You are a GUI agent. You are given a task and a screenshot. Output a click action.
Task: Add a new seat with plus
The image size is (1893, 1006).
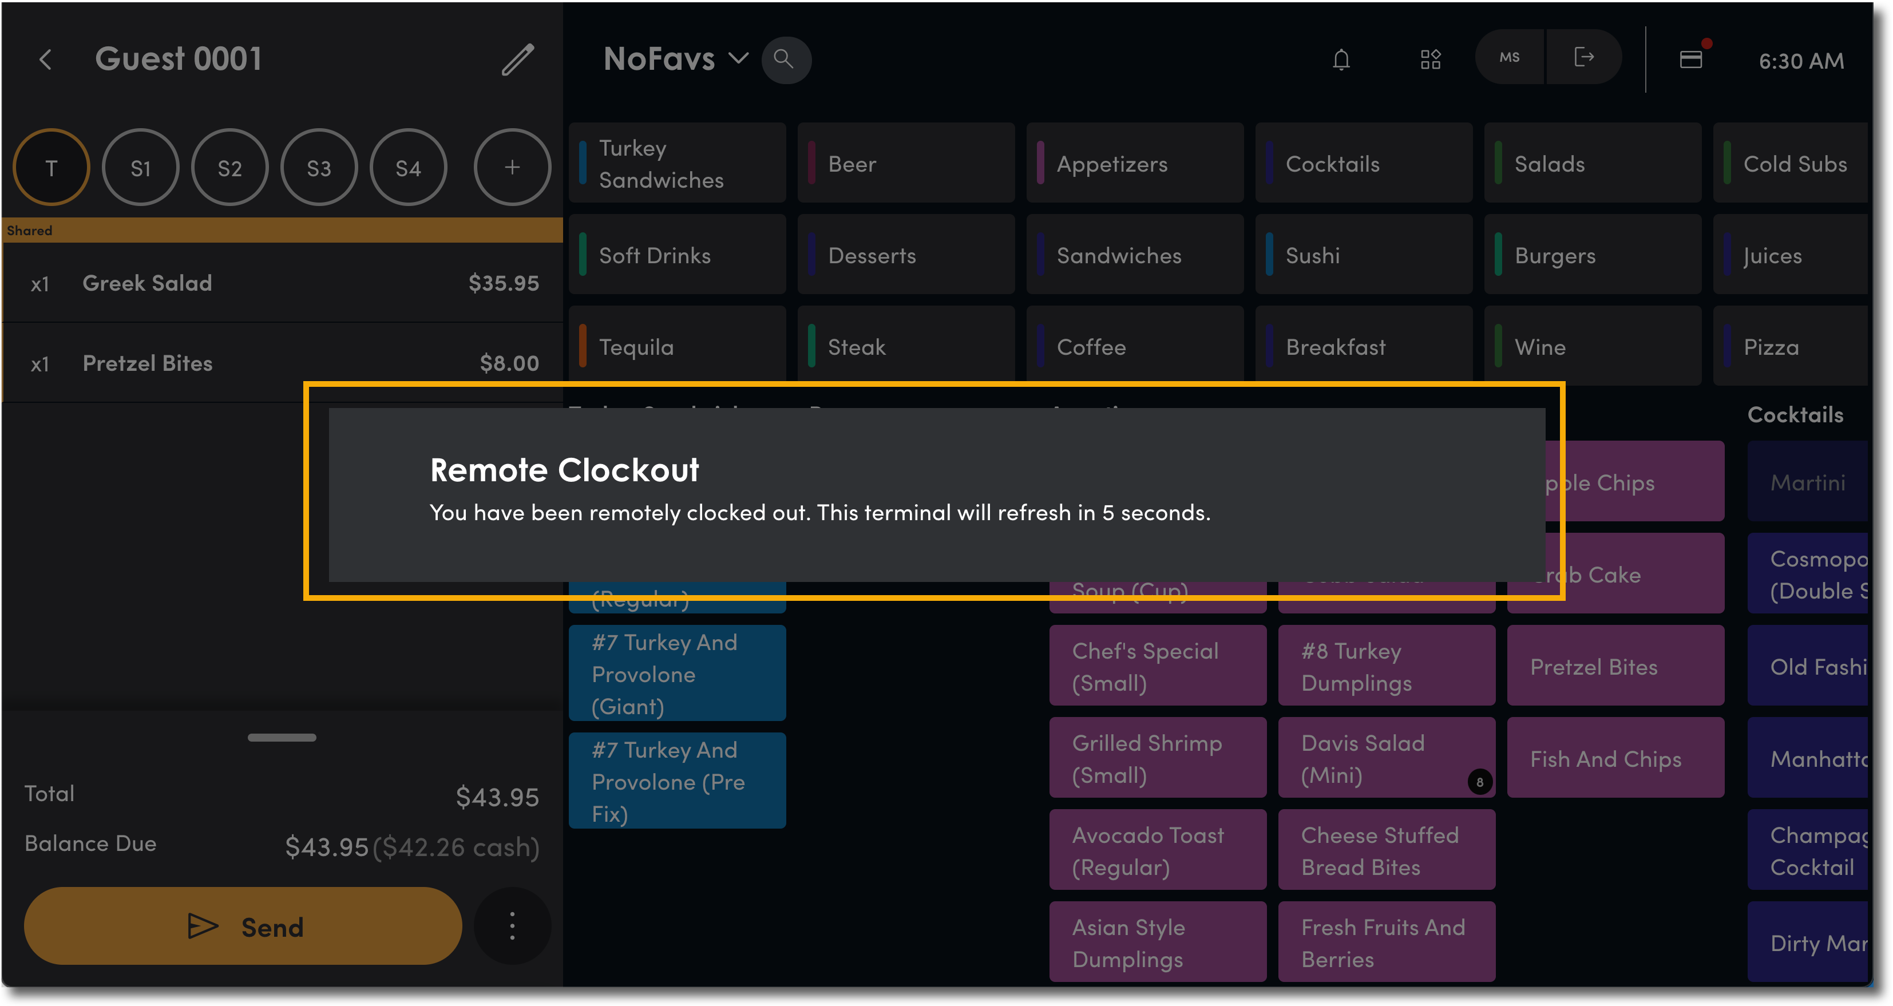(512, 168)
